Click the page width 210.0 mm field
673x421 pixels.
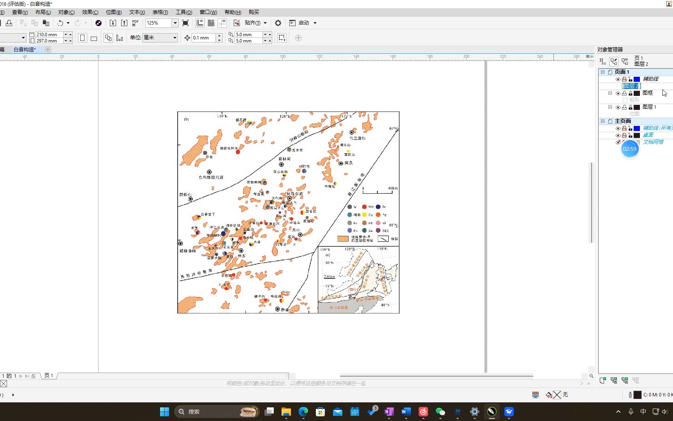click(x=49, y=35)
